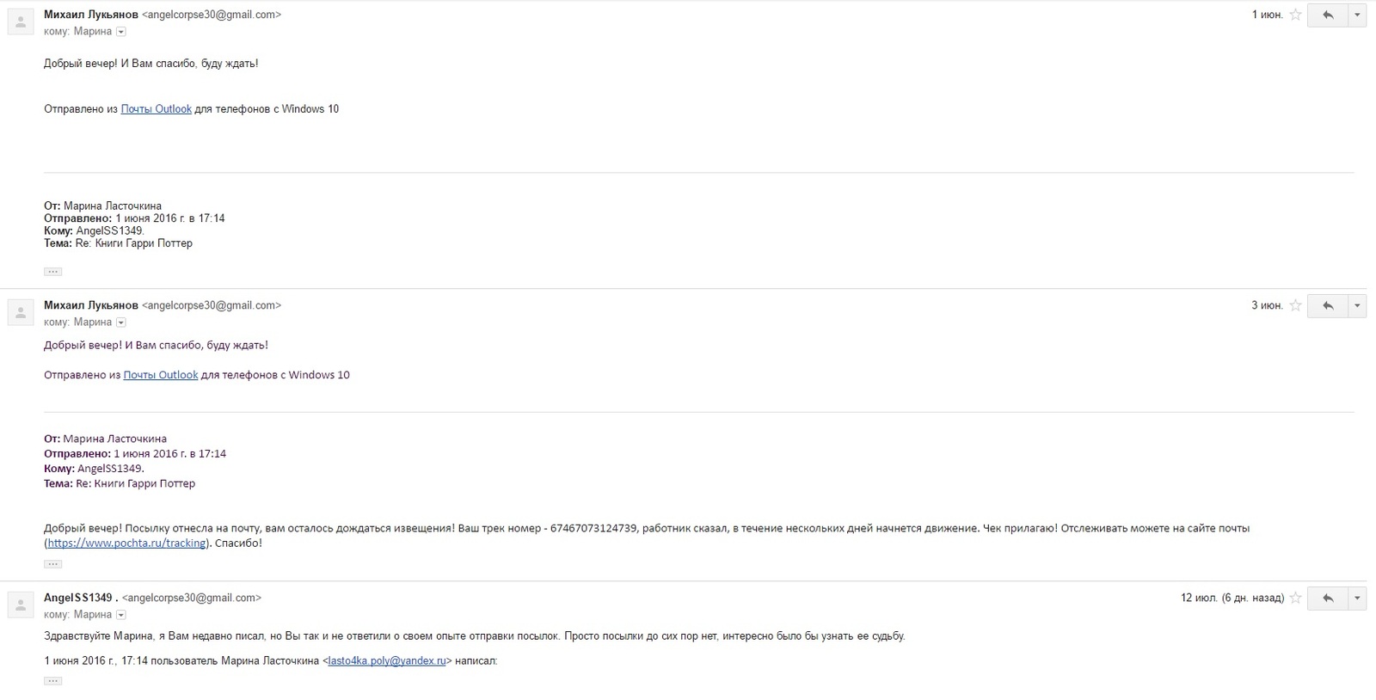Show recipient details in first message
This screenshot has width=1376, height=700.
point(121,32)
